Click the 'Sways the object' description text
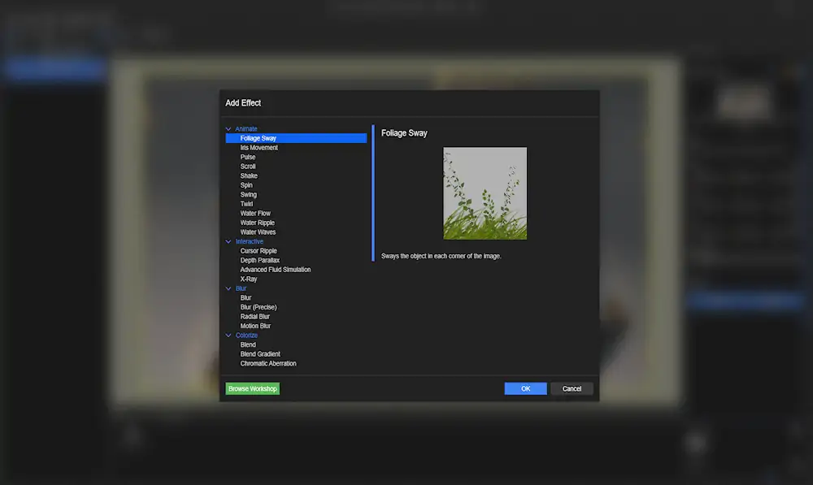The height and width of the screenshot is (485, 813). tap(441, 256)
